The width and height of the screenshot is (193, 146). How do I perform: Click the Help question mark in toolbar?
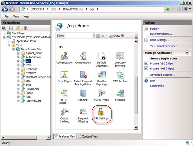tap(186, 9)
